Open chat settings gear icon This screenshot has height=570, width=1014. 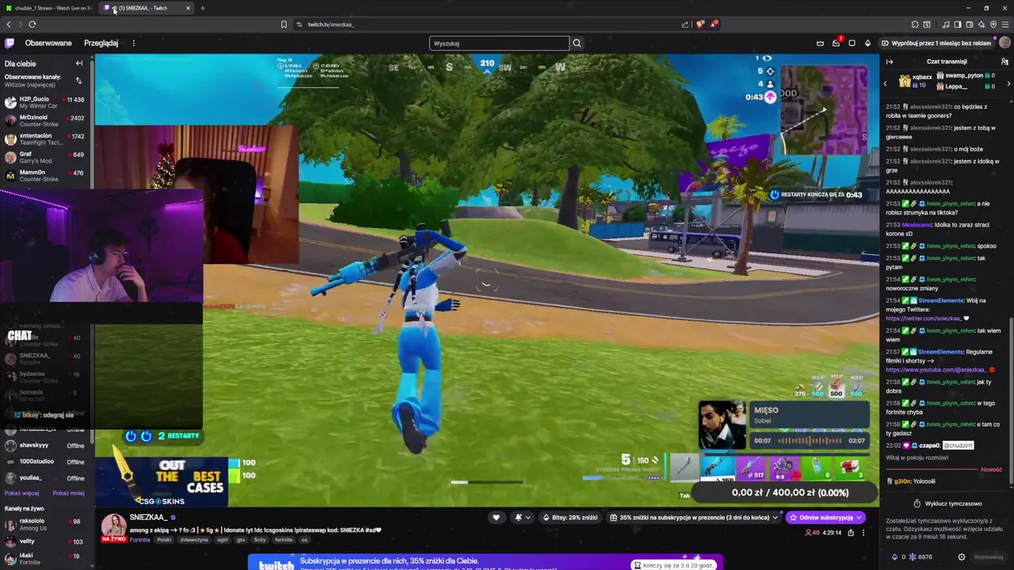(x=962, y=557)
